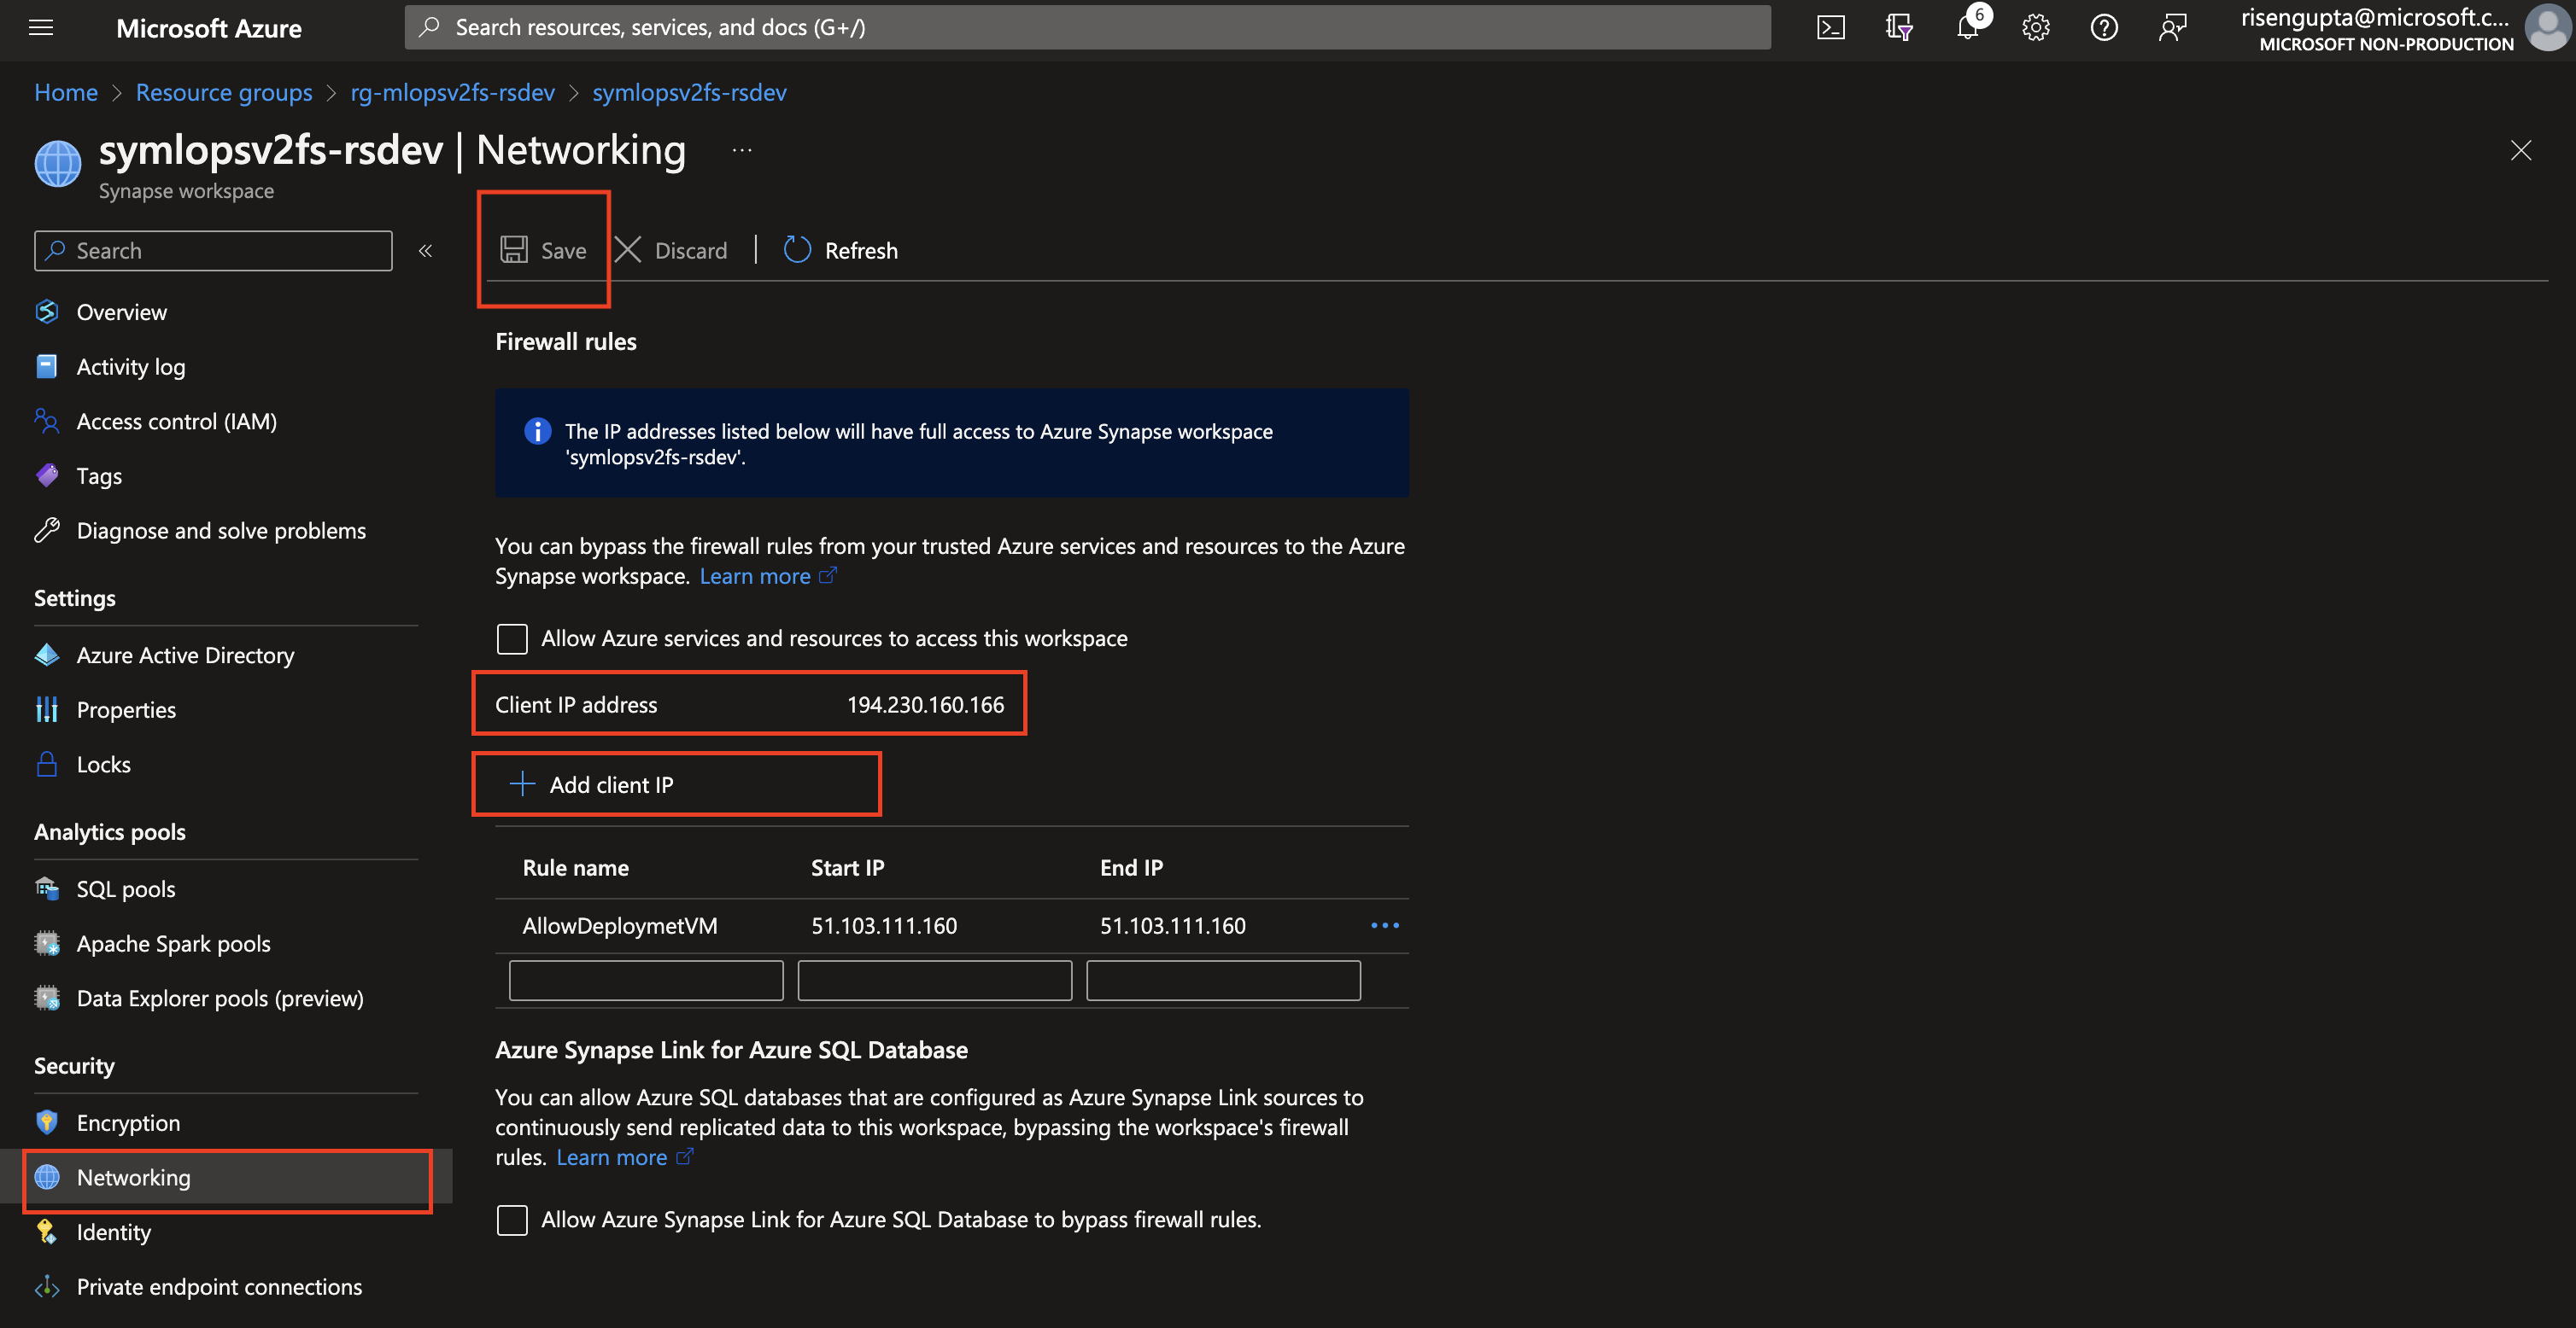
Task: Focus the global search resources bar
Action: coord(1087,27)
